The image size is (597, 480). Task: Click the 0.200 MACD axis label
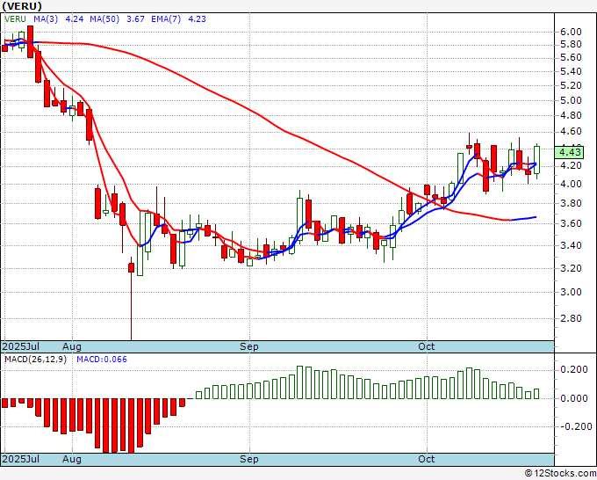(574, 369)
